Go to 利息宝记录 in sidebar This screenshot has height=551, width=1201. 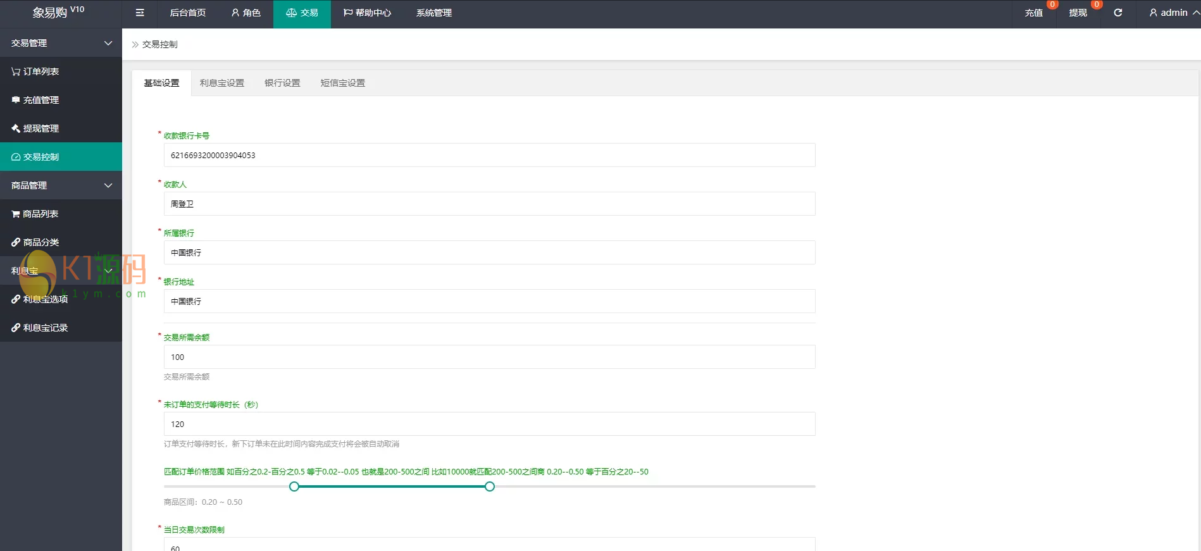(x=61, y=328)
